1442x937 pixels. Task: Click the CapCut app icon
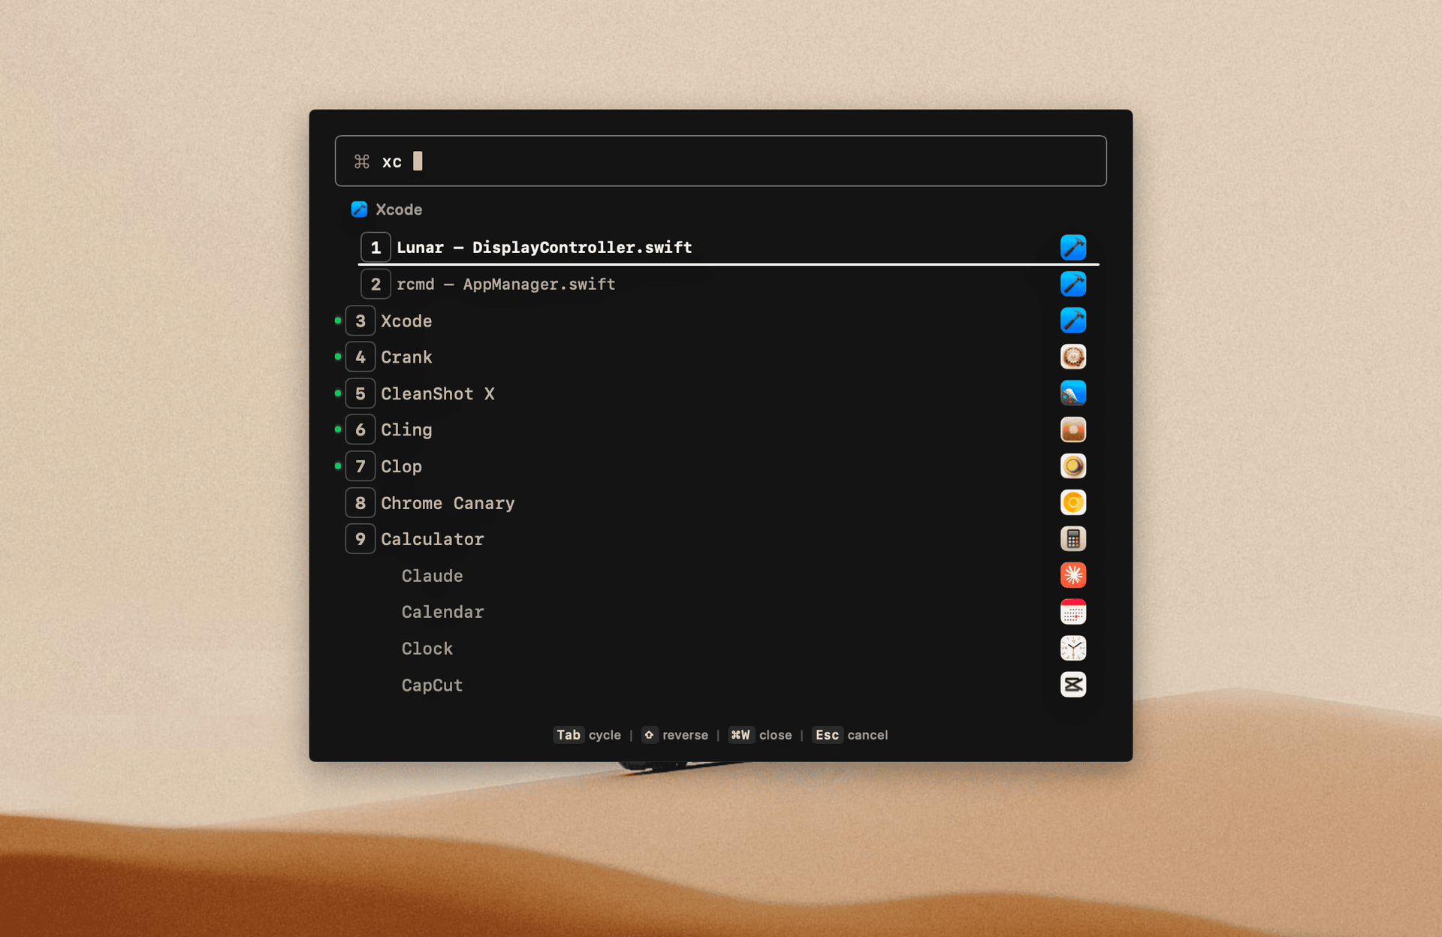[x=1072, y=685]
